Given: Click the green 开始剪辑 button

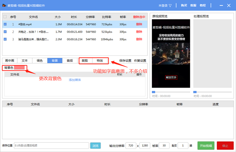Looking at the screenshot, I should click(206, 146).
